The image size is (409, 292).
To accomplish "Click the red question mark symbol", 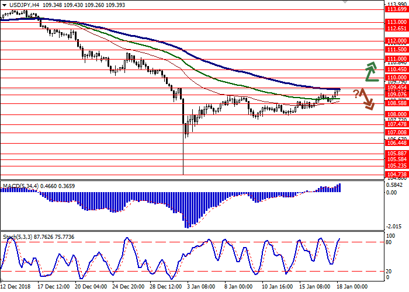I will point(356,93).
